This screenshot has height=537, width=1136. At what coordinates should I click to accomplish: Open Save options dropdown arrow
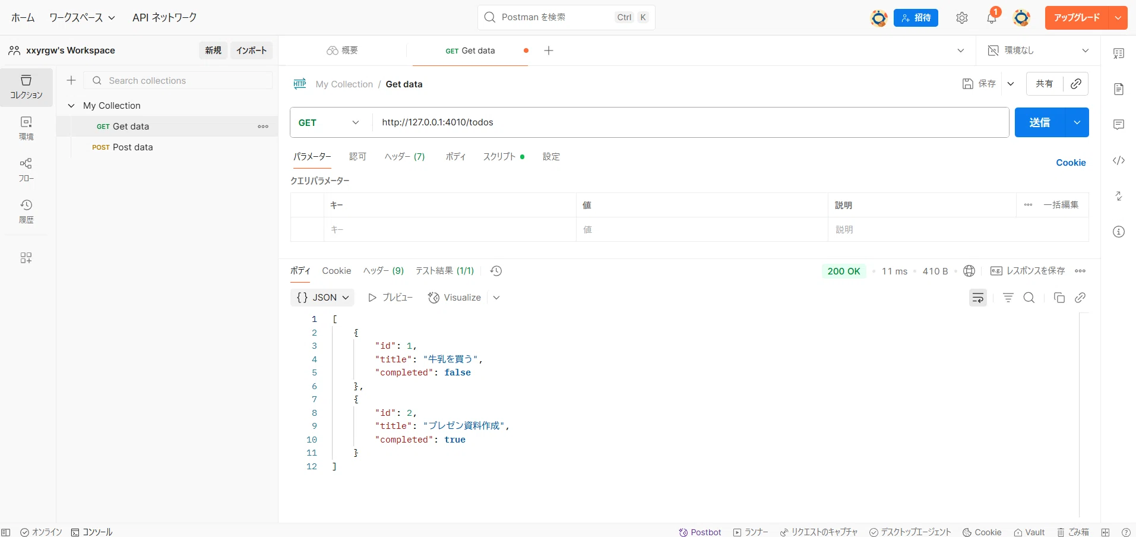point(1011,84)
